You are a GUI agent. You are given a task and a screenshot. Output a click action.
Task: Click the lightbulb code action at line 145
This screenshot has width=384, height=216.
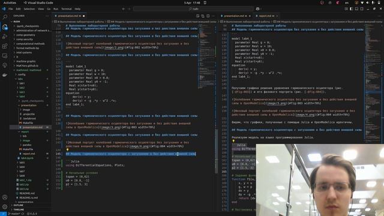pos(67,149)
